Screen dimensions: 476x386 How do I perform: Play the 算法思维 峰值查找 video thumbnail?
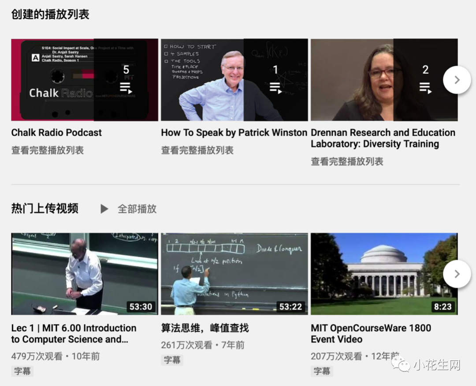tap(234, 274)
